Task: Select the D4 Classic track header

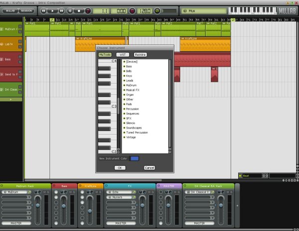Action: tap(11, 89)
